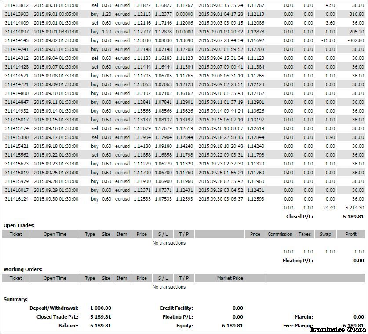The width and height of the screenshot is (368, 334).
Task: Click the profit value 316.80
Action: 357,14
